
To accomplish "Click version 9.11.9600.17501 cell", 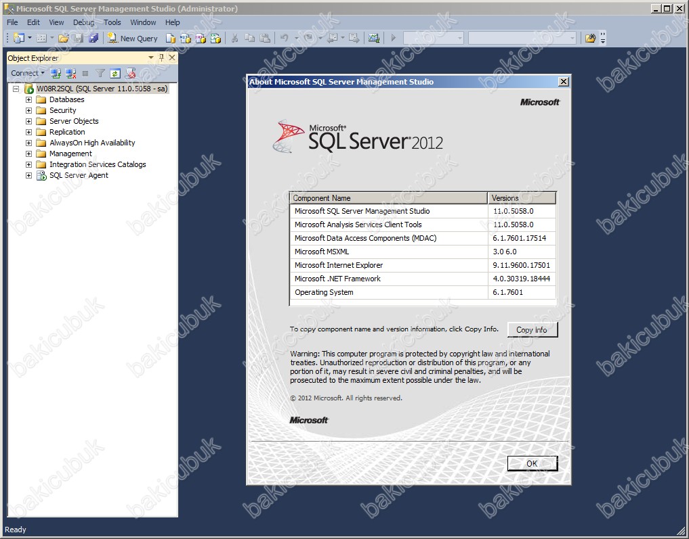I will point(522,265).
